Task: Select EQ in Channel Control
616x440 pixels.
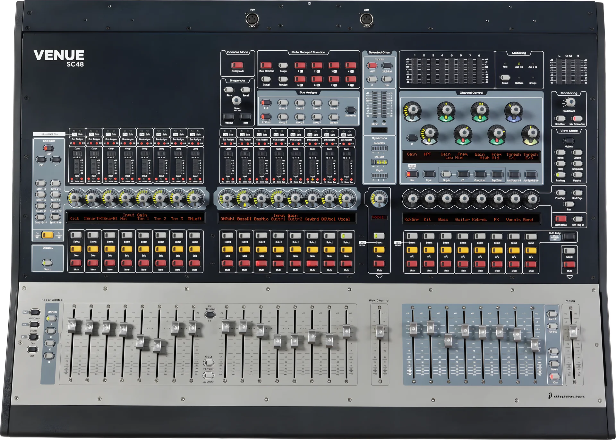Action: coord(463,174)
